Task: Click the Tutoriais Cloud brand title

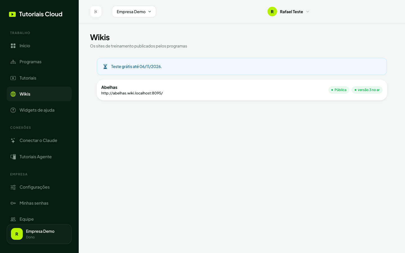Action: (41, 14)
